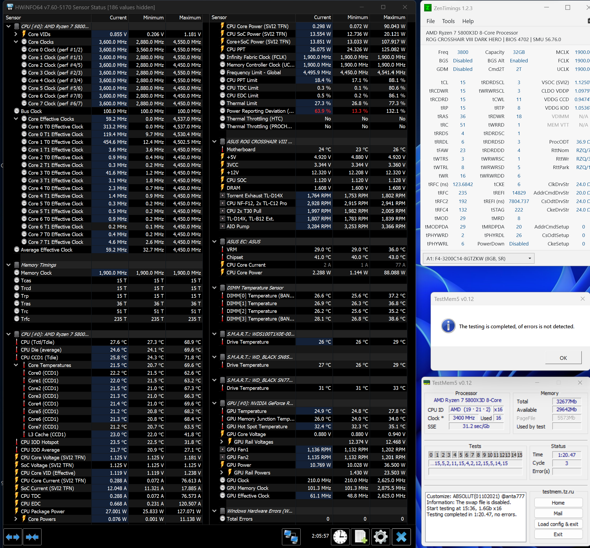The width and height of the screenshot is (590, 548).
Task: Collapse the Memory Timings section
Action: 8,265
